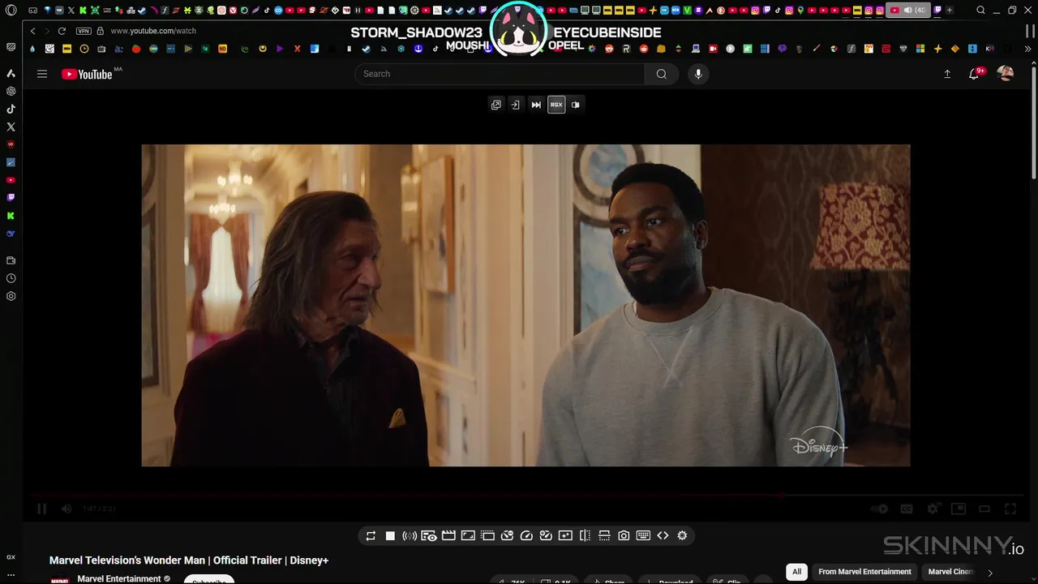
Task: Click the stop square in the extension toolbar
Action: [x=390, y=535]
